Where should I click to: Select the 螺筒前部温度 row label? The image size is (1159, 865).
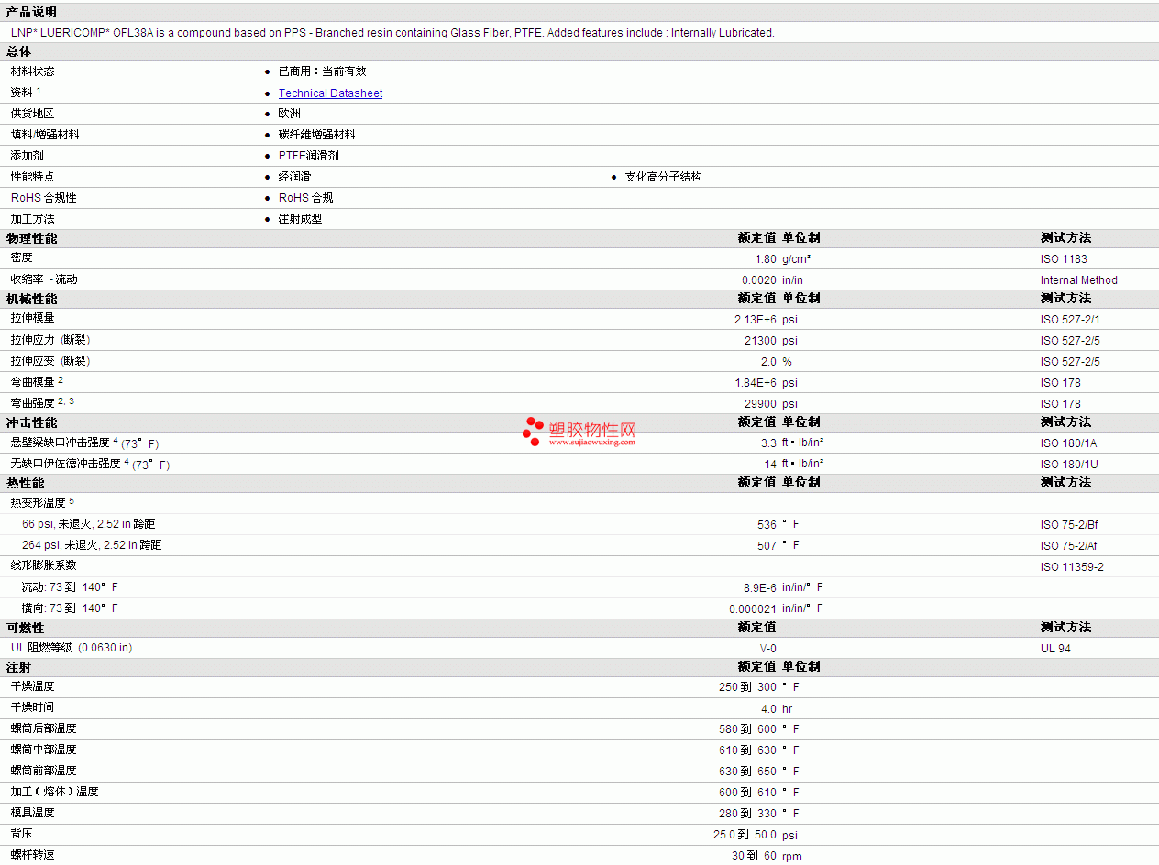click(x=44, y=771)
